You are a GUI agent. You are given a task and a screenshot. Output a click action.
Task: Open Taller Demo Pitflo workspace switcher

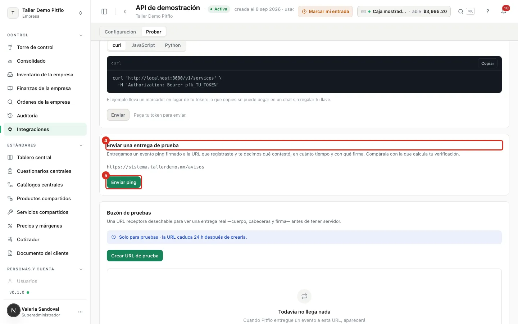coord(45,13)
